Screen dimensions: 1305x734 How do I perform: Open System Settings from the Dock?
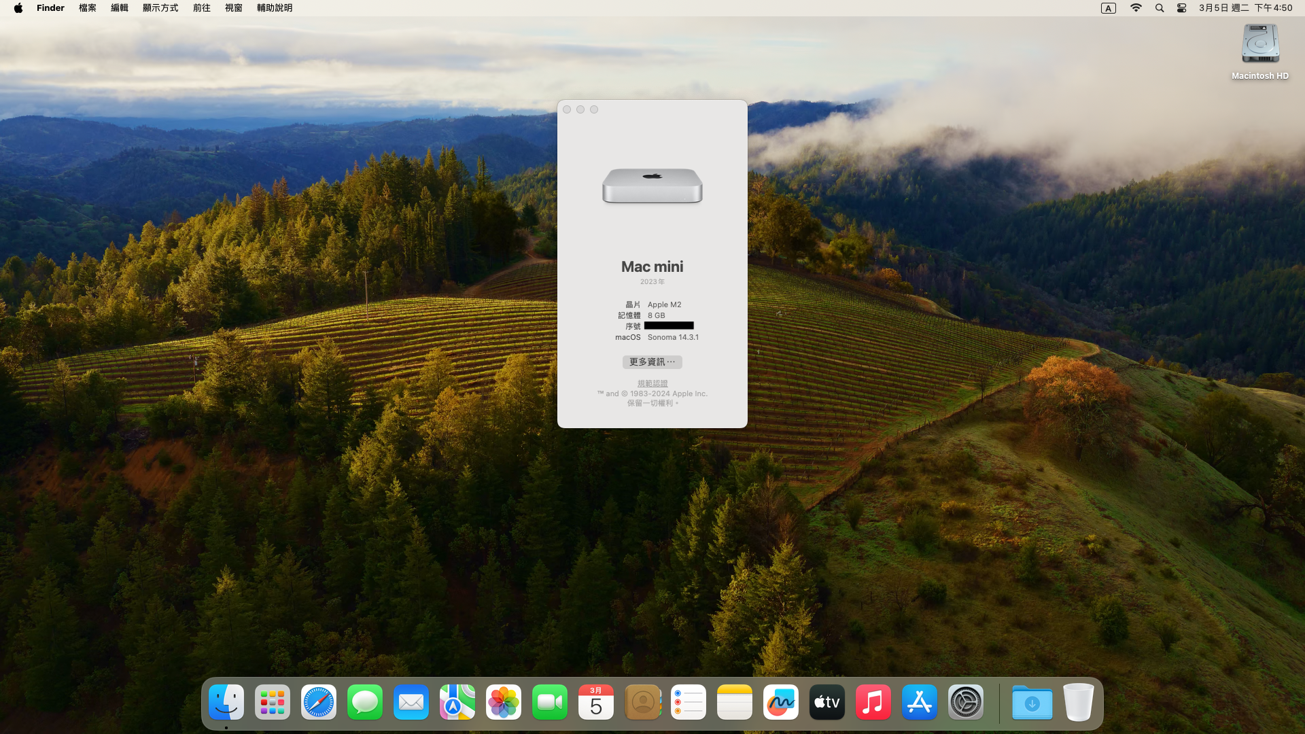point(966,702)
